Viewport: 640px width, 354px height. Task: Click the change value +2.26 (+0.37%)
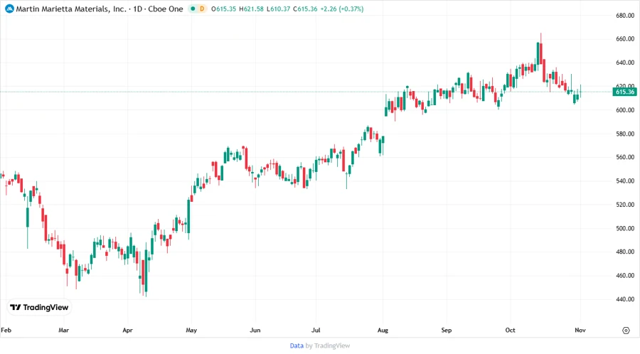click(x=342, y=9)
